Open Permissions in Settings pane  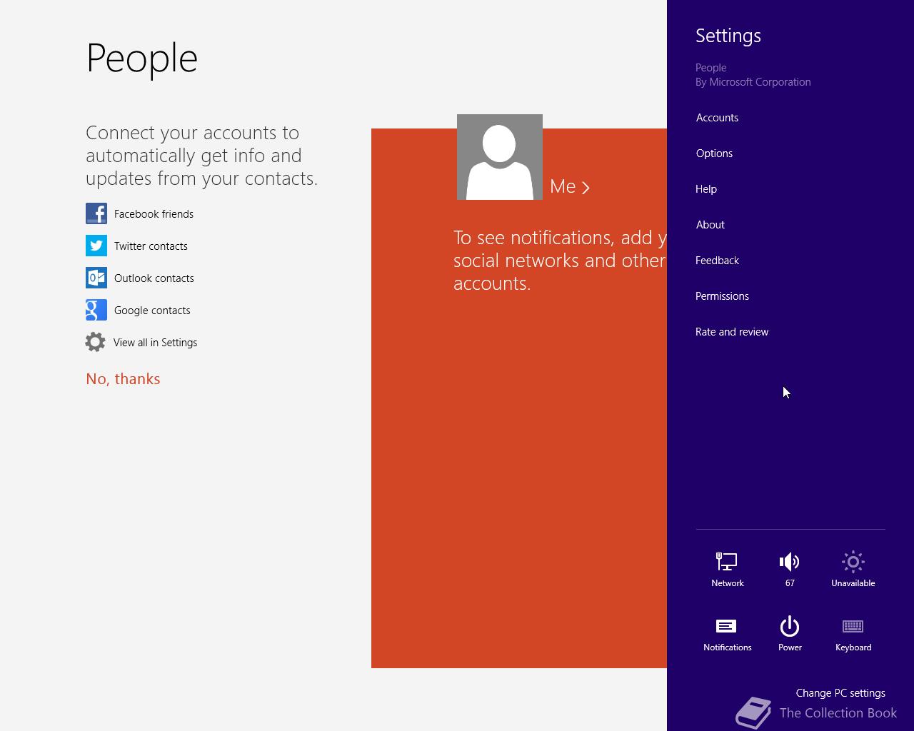pos(722,296)
